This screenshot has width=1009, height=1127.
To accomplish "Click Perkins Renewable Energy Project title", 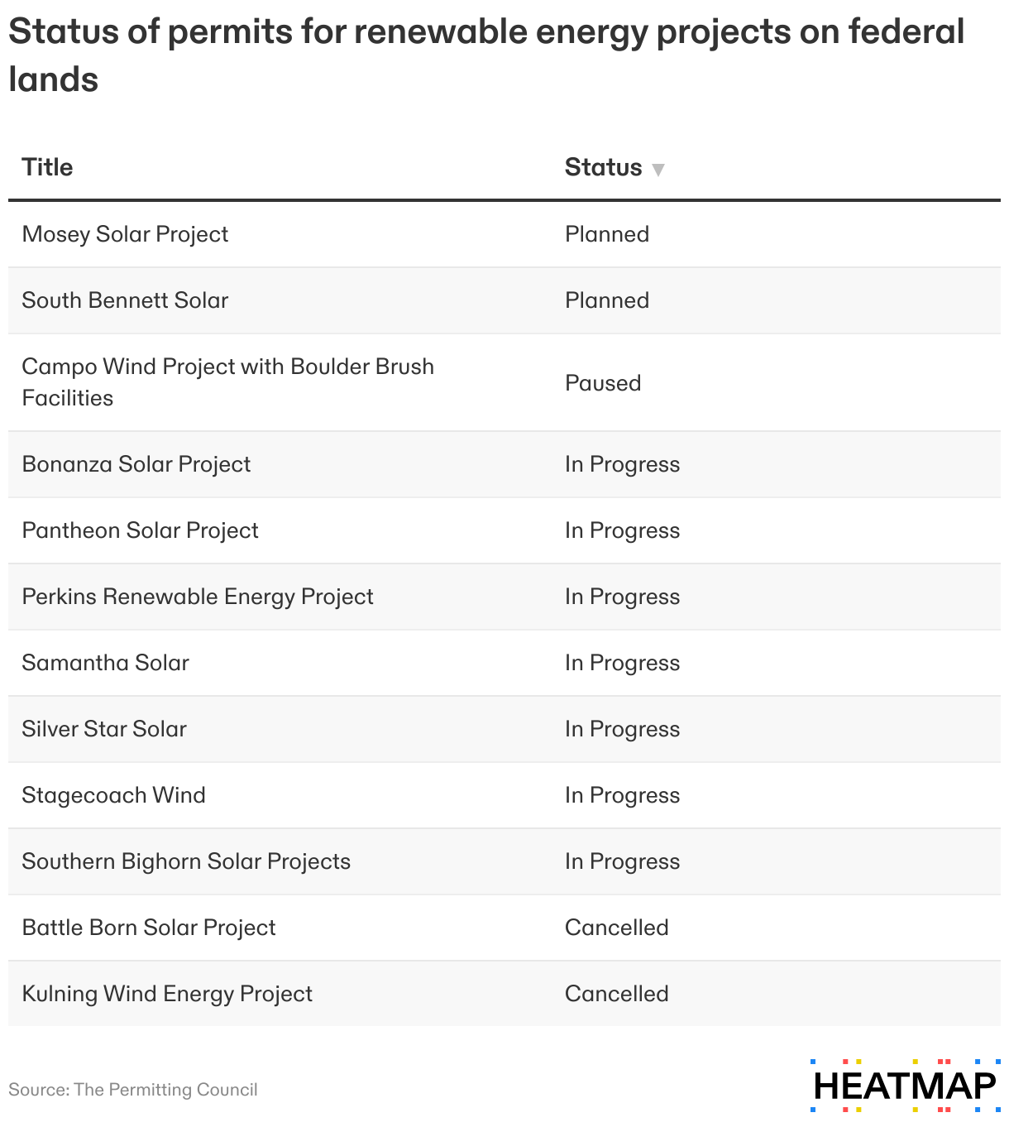I will tap(198, 597).
